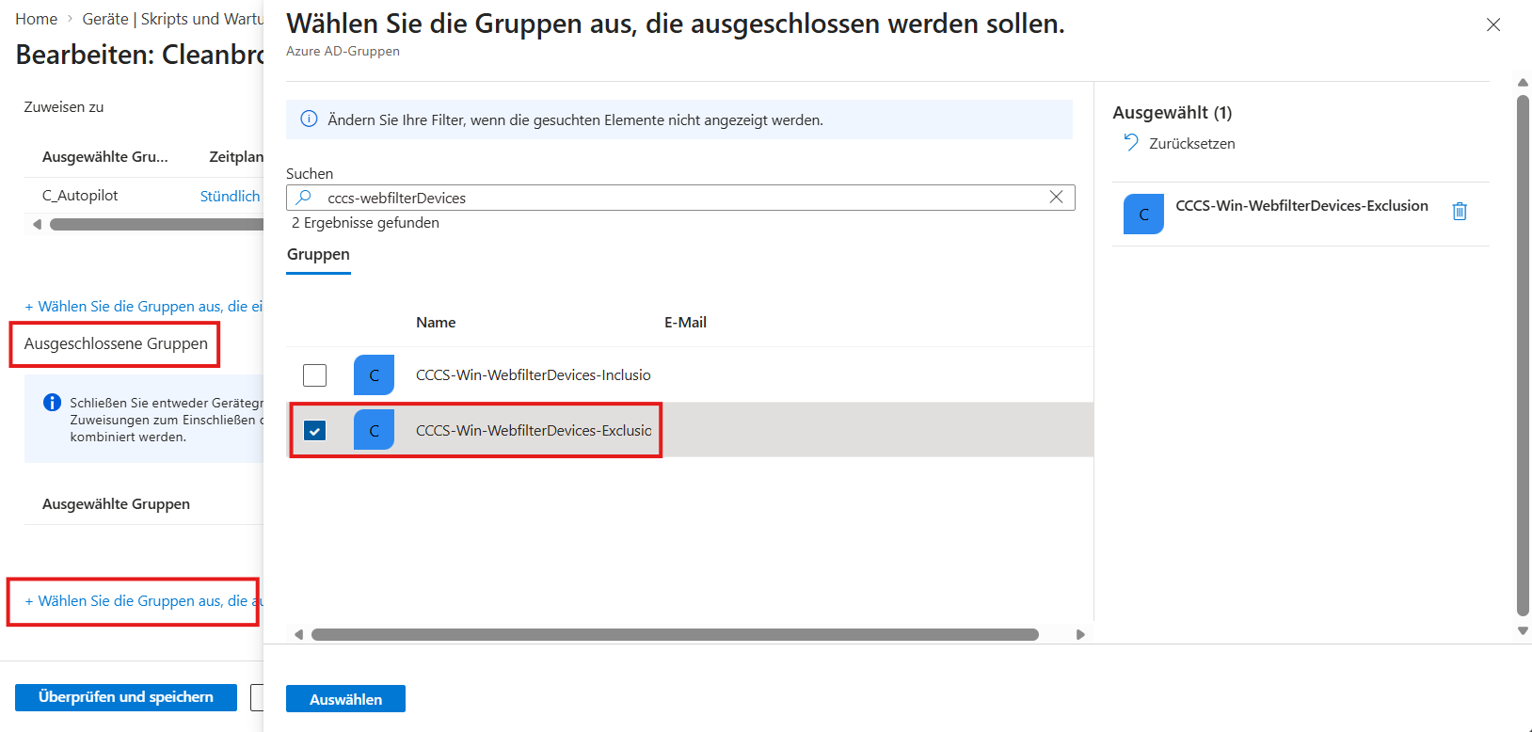The width and height of the screenshot is (1532, 732).
Task: Click the Ausgewählte Gru... column header
Action: [105, 156]
